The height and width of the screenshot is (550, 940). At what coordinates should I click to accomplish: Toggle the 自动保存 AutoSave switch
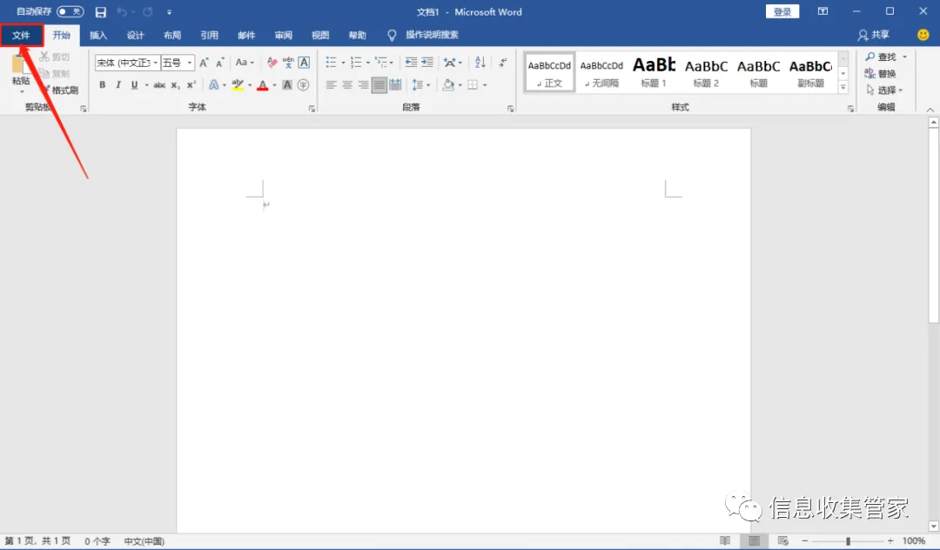(x=70, y=11)
